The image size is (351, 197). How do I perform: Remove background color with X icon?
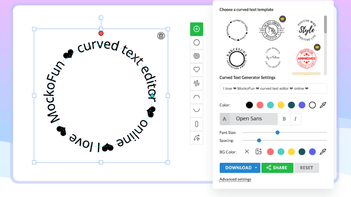coord(247,152)
